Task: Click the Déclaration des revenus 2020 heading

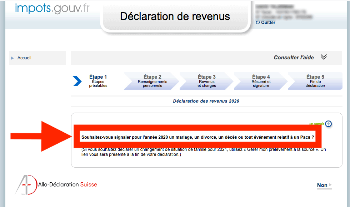Action: pos(206,101)
